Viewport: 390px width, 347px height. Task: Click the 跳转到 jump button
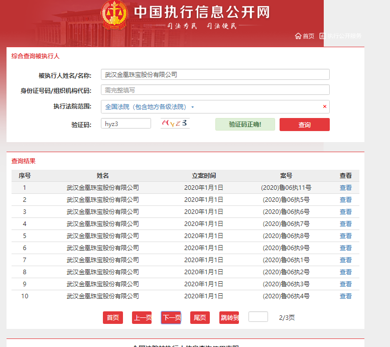[229, 318]
